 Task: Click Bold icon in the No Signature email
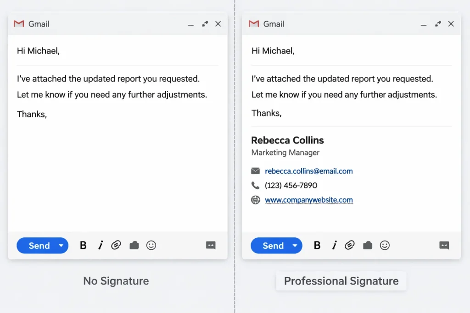(x=83, y=246)
